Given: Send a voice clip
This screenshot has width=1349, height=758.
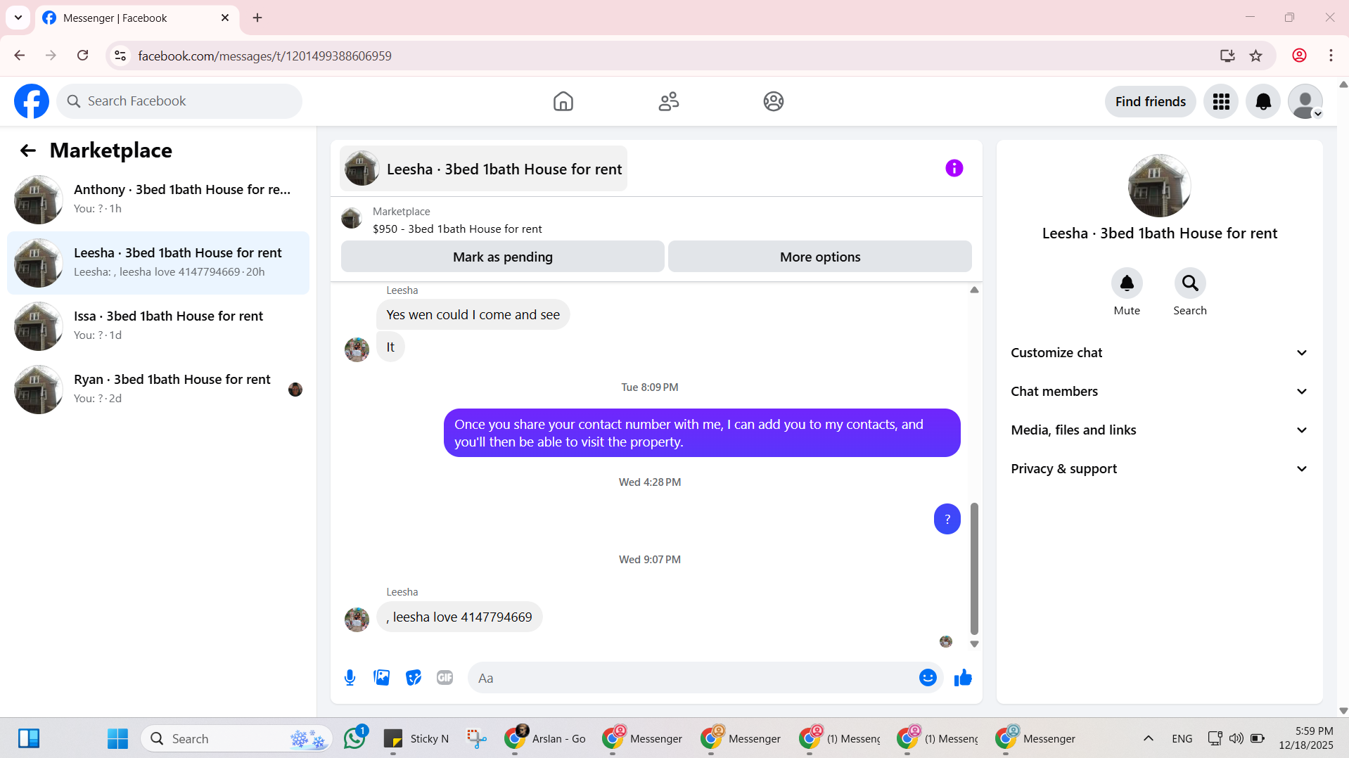Looking at the screenshot, I should coord(350,678).
